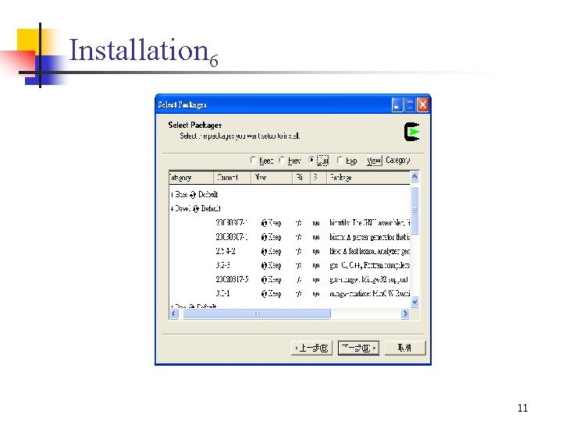Viewport: 562px width, 421px height.
Task: Click the horizontal scrollbar right arrow
Action: click(405, 313)
